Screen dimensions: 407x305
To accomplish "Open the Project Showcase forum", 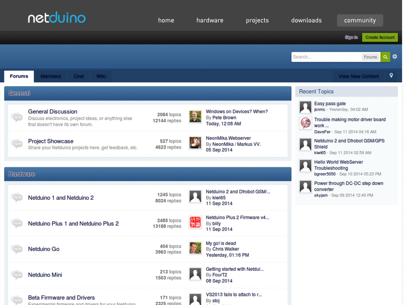I will click(x=50, y=141).
